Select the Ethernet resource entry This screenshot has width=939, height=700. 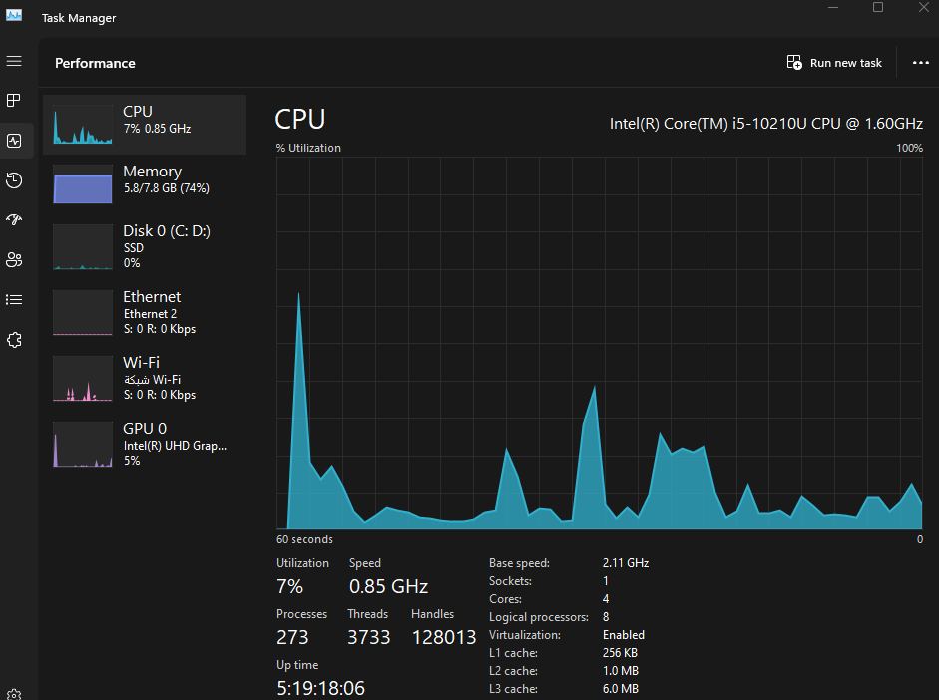[145, 312]
